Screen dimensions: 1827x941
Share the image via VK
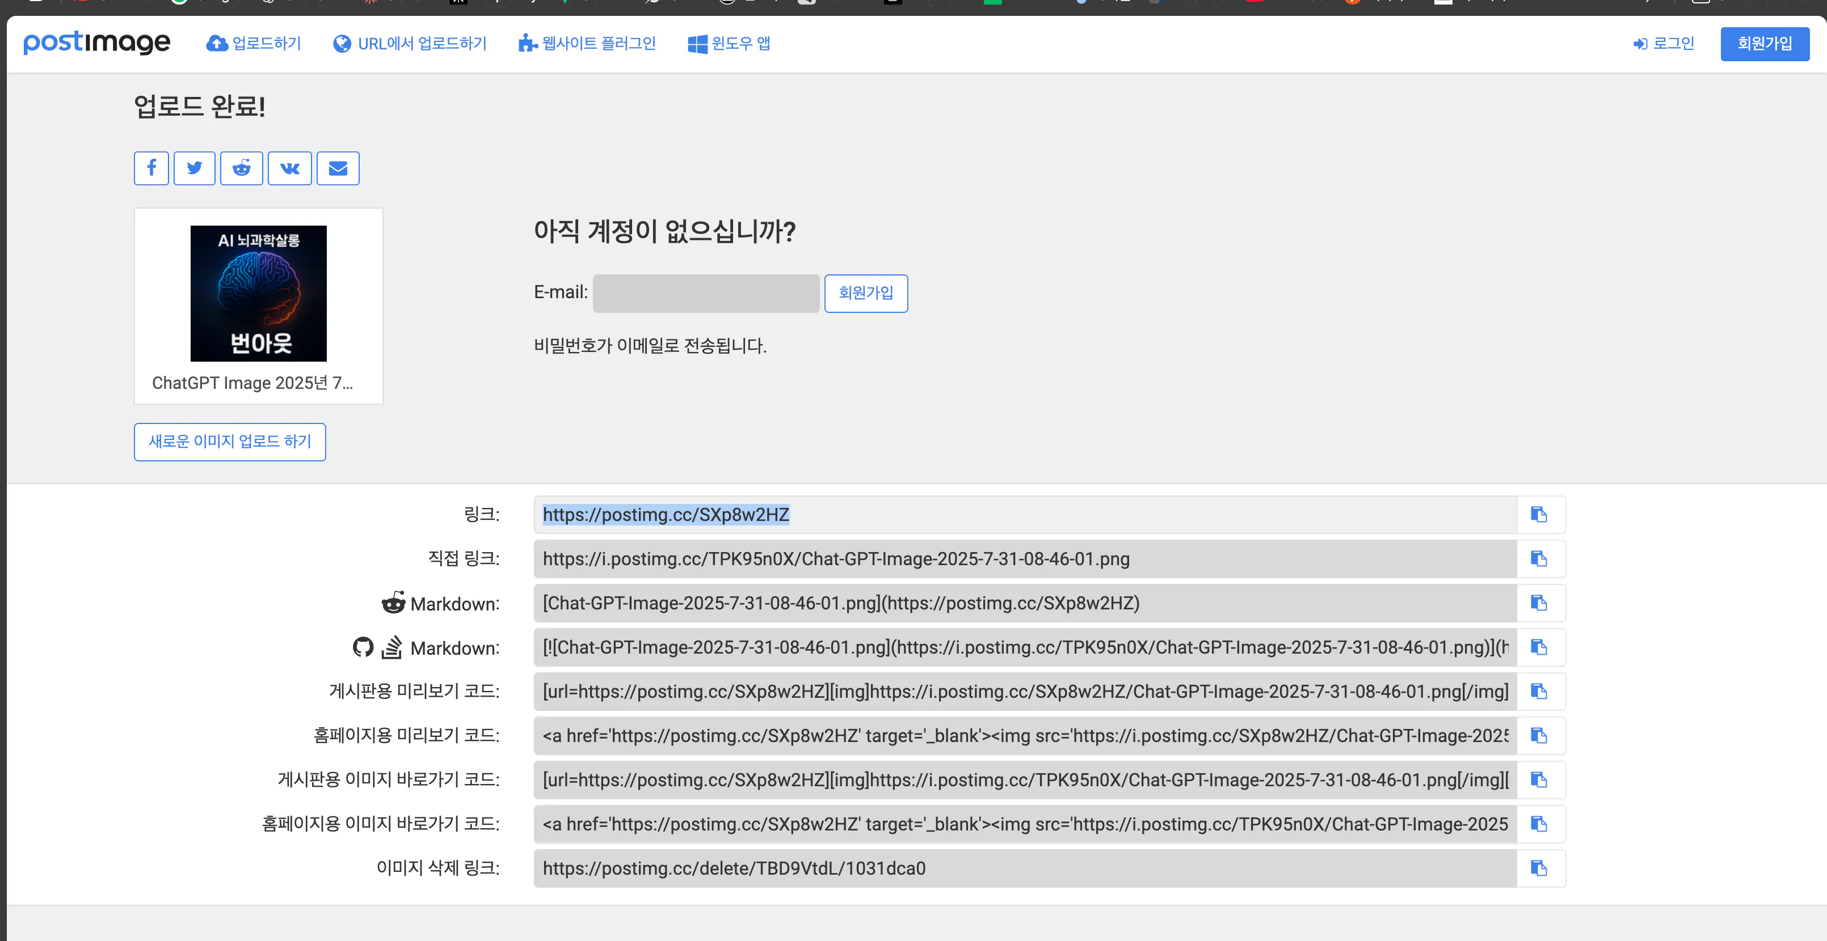pyautogui.click(x=289, y=168)
